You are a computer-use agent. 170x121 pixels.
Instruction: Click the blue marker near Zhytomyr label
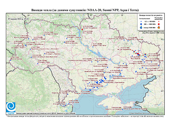click(65, 42)
